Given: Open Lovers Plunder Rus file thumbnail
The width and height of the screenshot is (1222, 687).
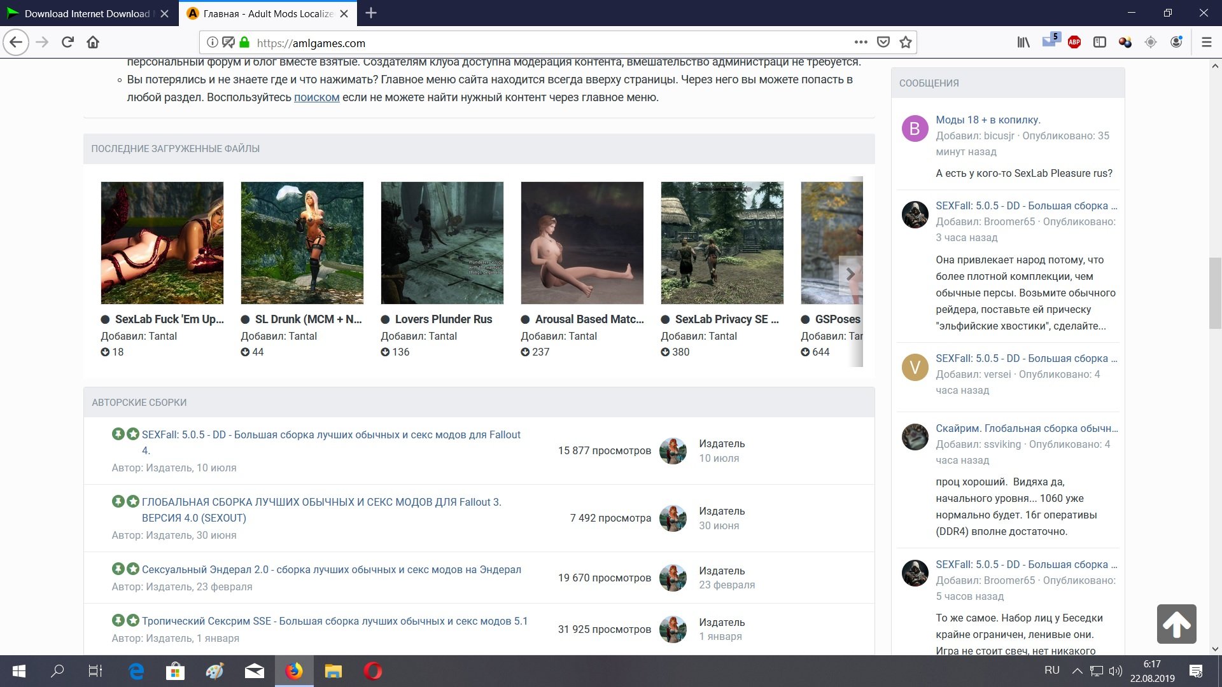Looking at the screenshot, I should (442, 243).
